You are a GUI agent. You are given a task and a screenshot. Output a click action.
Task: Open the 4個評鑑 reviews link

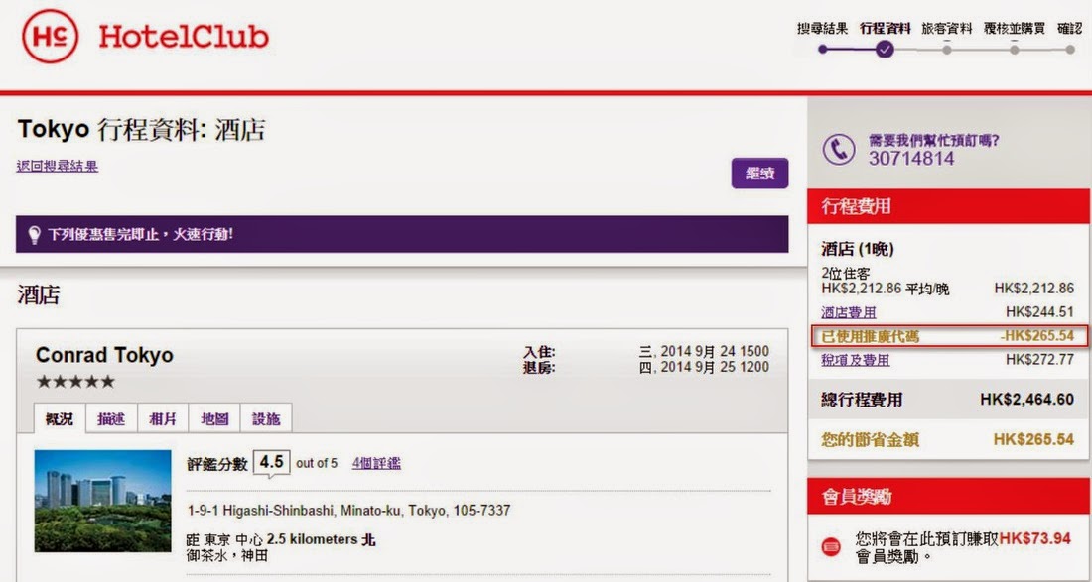point(376,463)
